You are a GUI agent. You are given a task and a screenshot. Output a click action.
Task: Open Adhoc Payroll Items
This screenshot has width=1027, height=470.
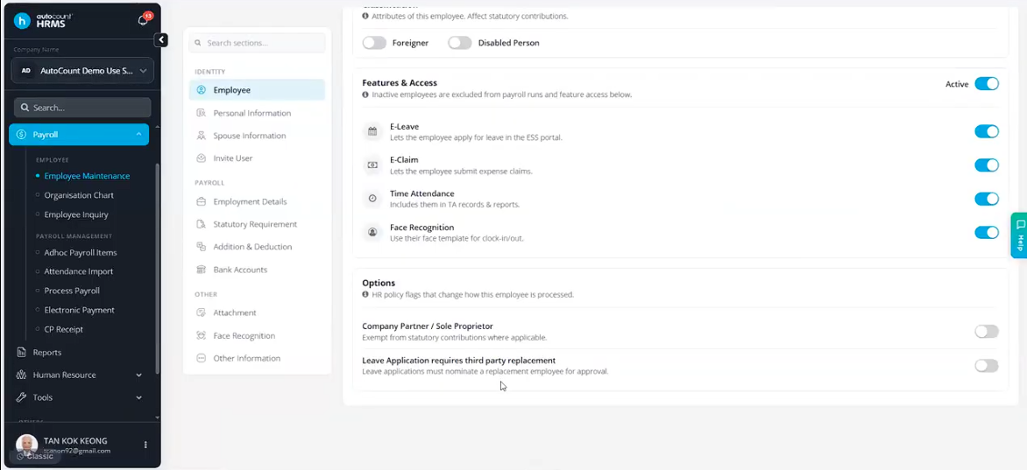(81, 253)
